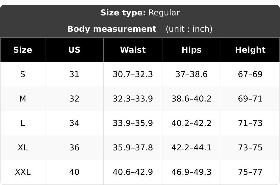Click waist value 30.7–32.3
Image resolution: width=280 pixels, height=185 pixels.
(133, 74)
